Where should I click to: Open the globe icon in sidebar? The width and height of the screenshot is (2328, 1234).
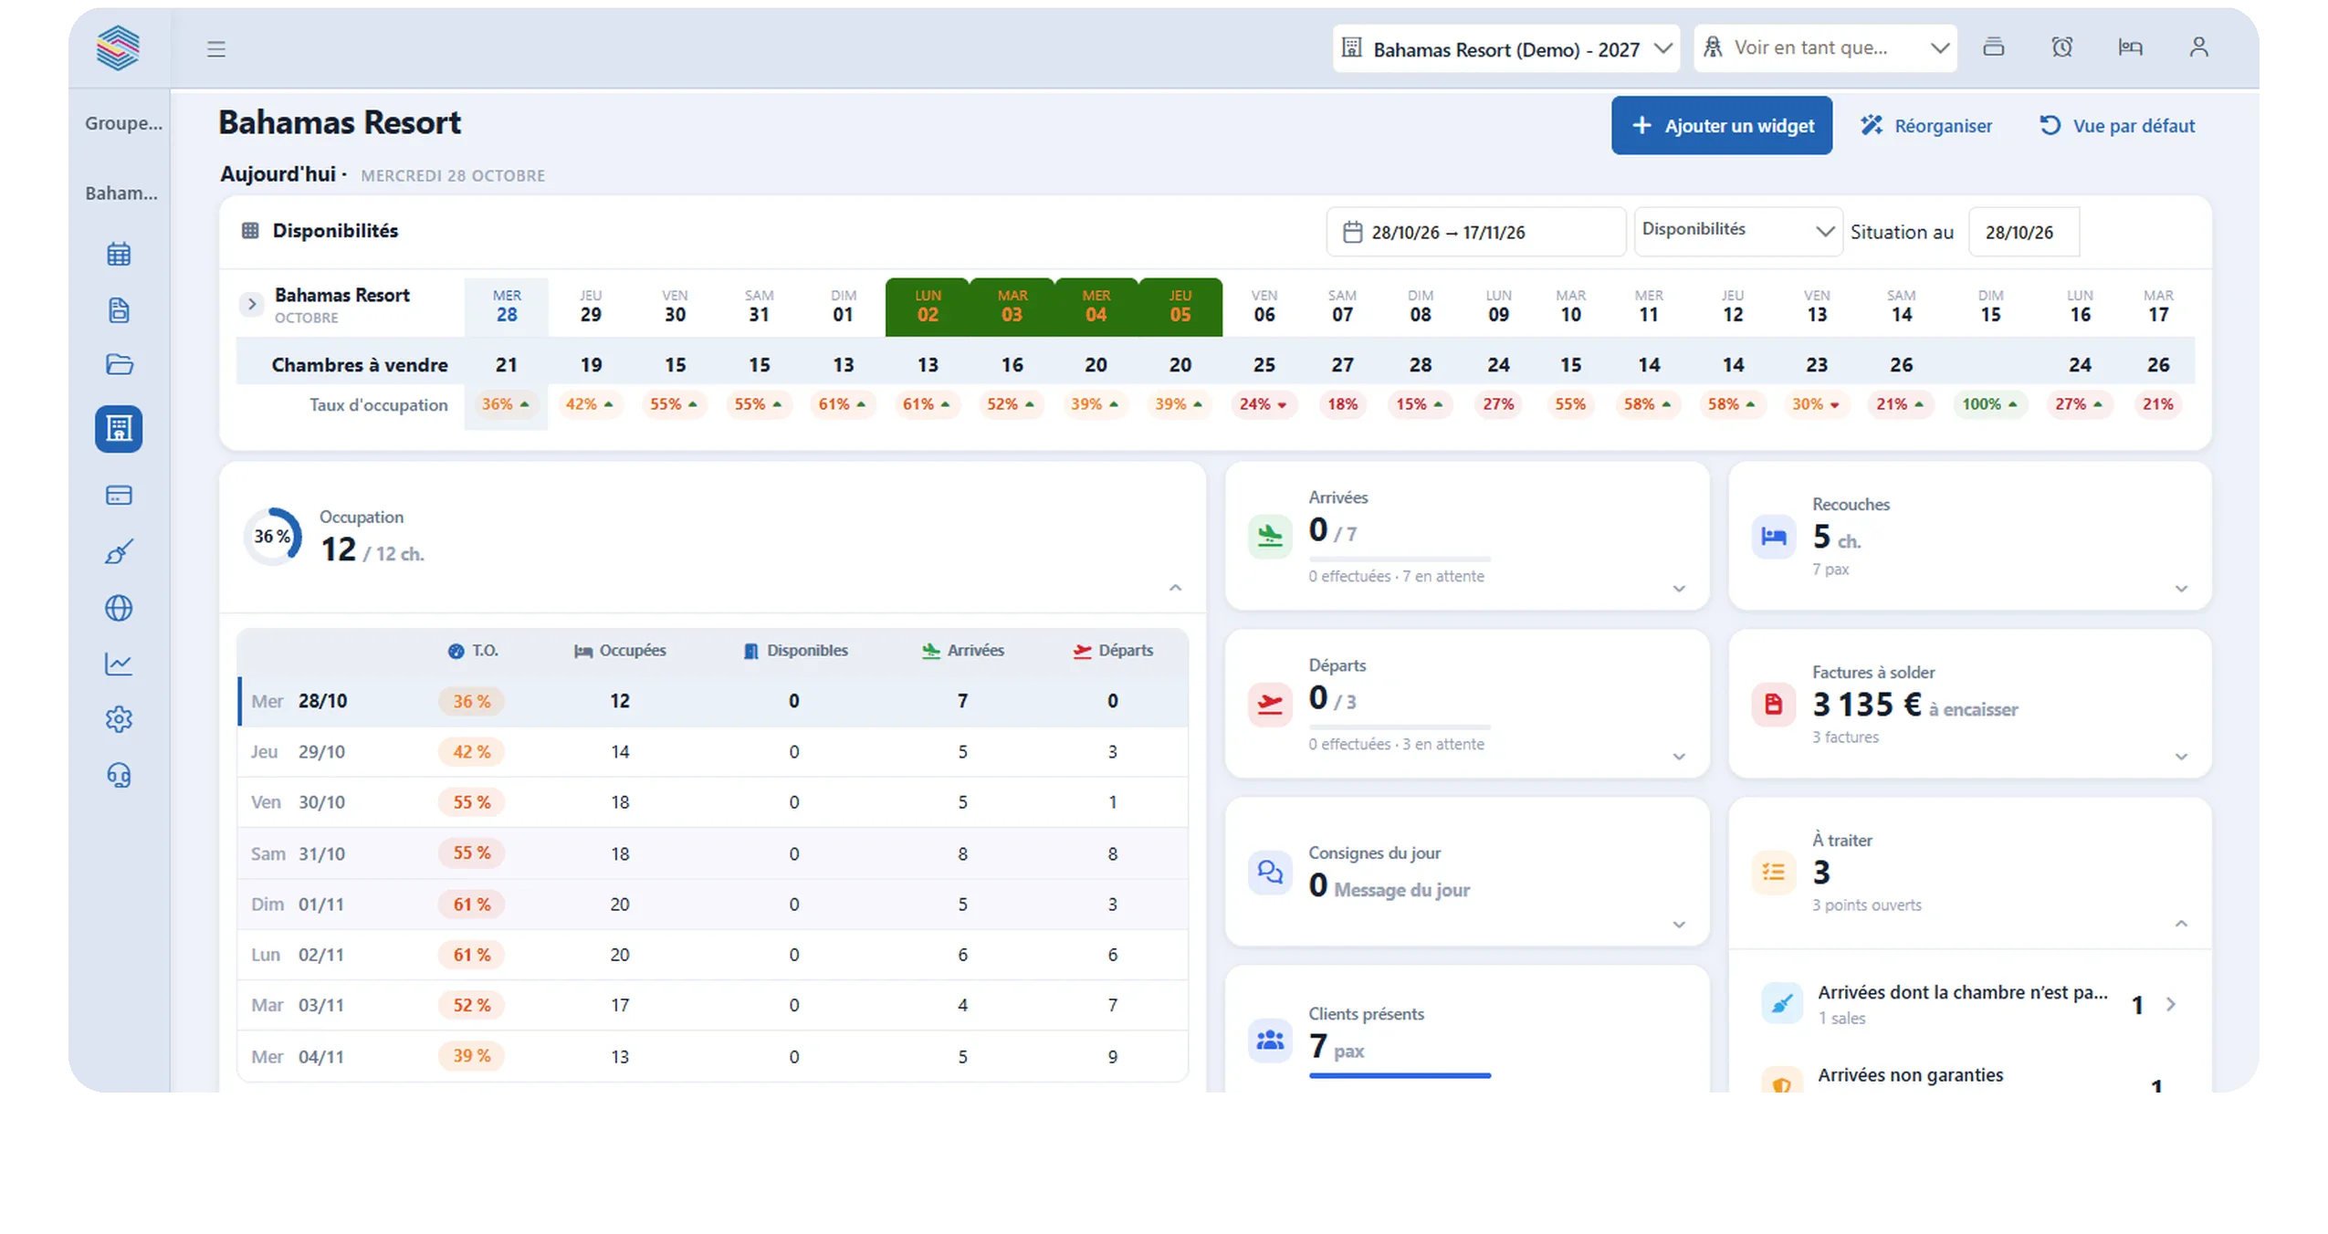(119, 608)
